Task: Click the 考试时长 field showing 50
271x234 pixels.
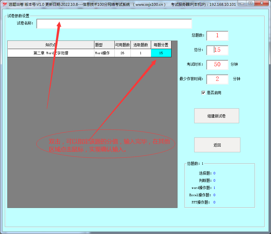Action: pyautogui.click(x=217, y=65)
